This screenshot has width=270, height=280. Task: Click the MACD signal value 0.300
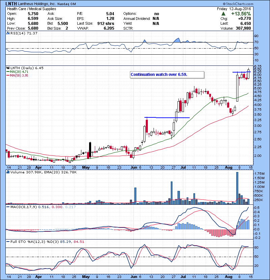pos(57,207)
